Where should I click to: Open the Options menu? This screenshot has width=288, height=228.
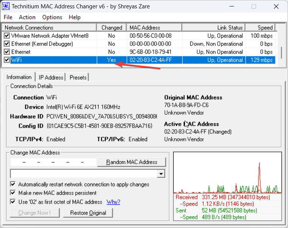[x=52, y=17]
